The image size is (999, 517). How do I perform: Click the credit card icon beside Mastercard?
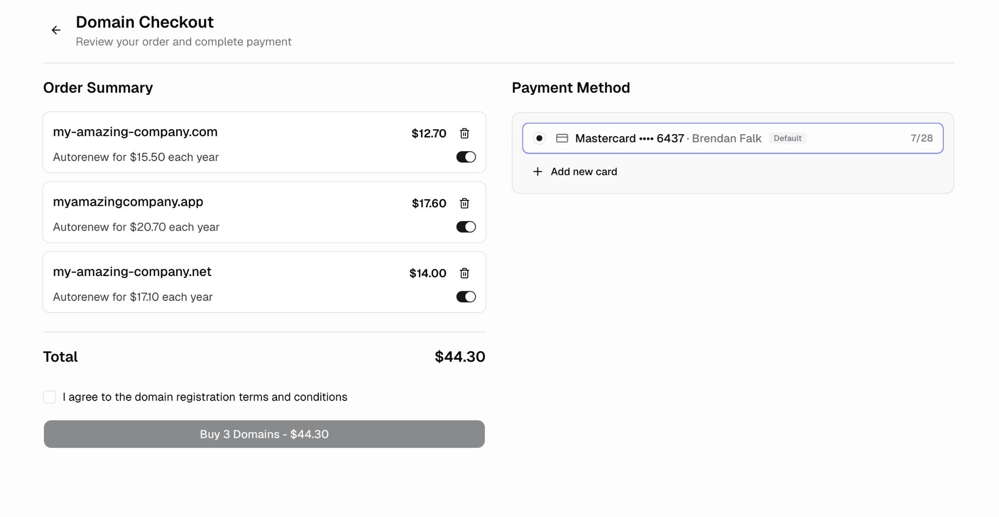562,138
